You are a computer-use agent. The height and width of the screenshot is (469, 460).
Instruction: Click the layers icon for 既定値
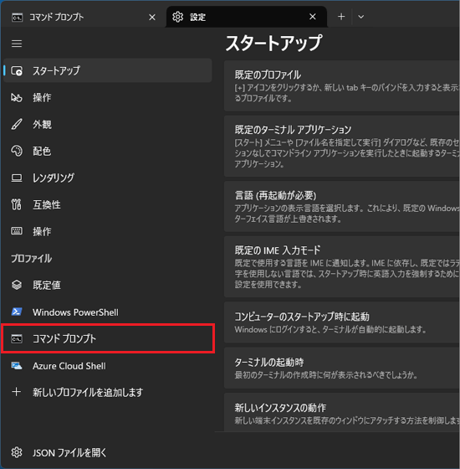point(17,285)
